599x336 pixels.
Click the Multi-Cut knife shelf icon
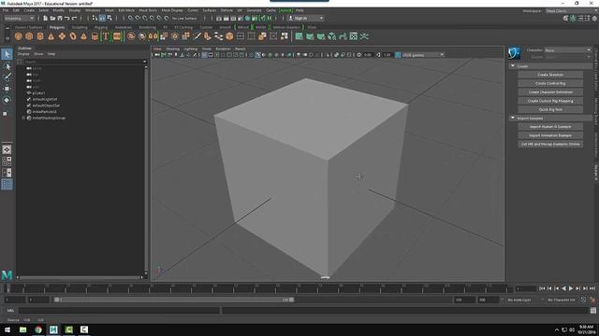click(x=197, y=36)
